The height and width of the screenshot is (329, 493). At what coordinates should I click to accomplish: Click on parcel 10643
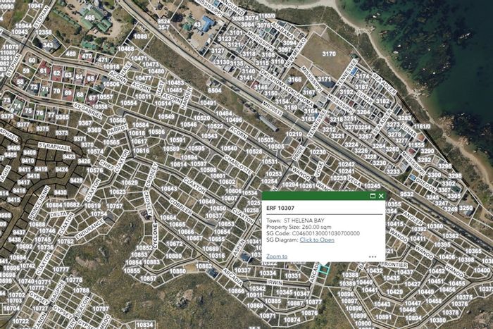(x=169, y=189)
